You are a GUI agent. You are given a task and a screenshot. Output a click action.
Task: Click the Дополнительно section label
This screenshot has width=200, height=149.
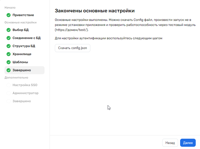(16, 78)
